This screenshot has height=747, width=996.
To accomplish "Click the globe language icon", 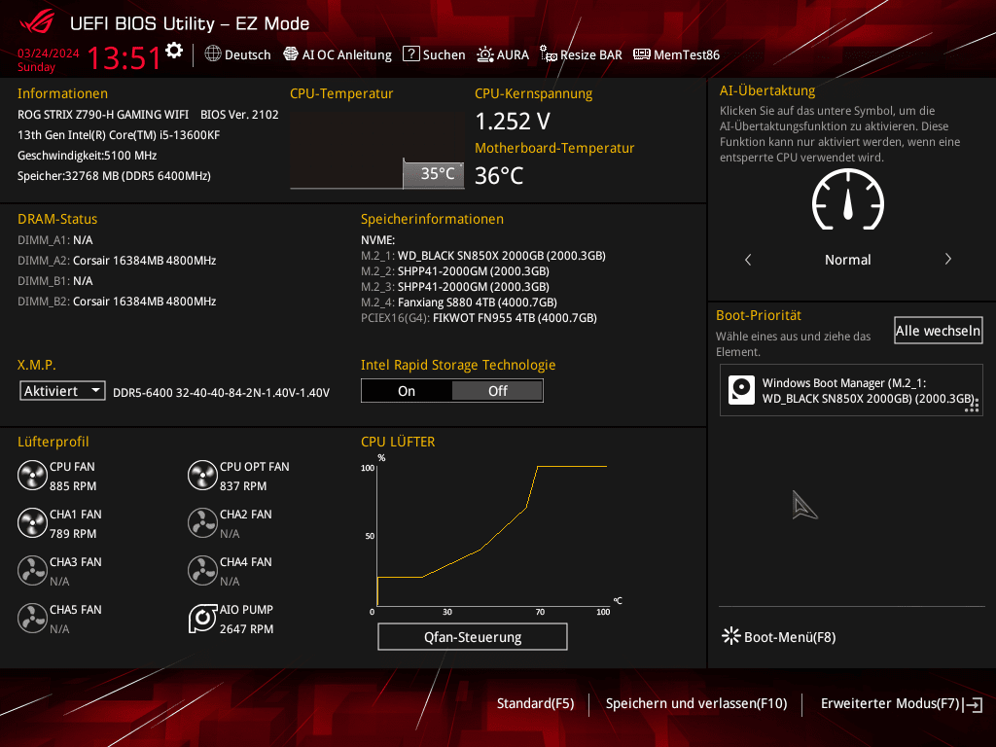I will [x=213, y=54].
